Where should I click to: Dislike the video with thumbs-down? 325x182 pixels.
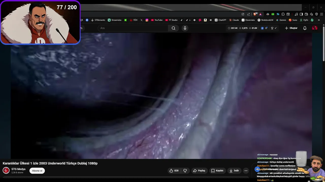(x=185, y=171)
